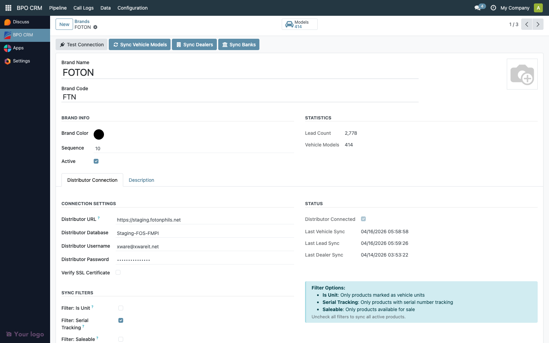Viewport: 549px width, 343px height.
Task: Click the Sync Vehicle Models button
Action: coord(139,44)
